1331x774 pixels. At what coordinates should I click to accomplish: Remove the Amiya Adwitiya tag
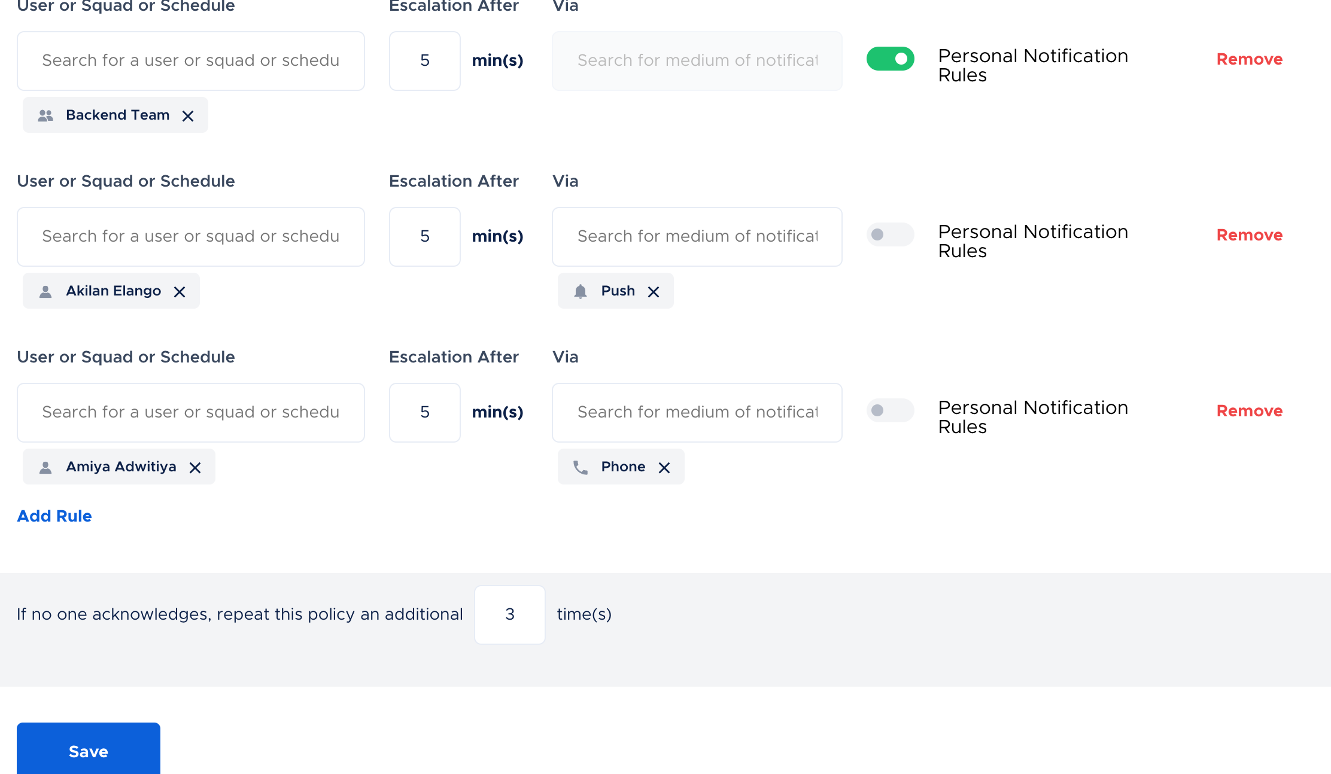(x=195, y=468)
